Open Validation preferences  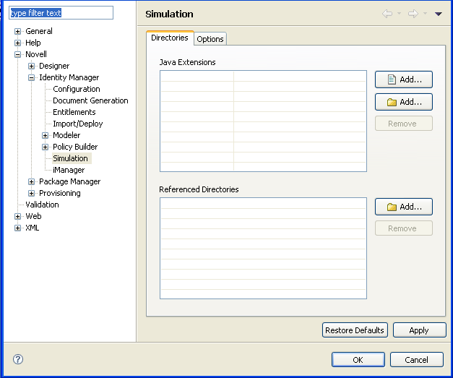click(x=42, y=205)
